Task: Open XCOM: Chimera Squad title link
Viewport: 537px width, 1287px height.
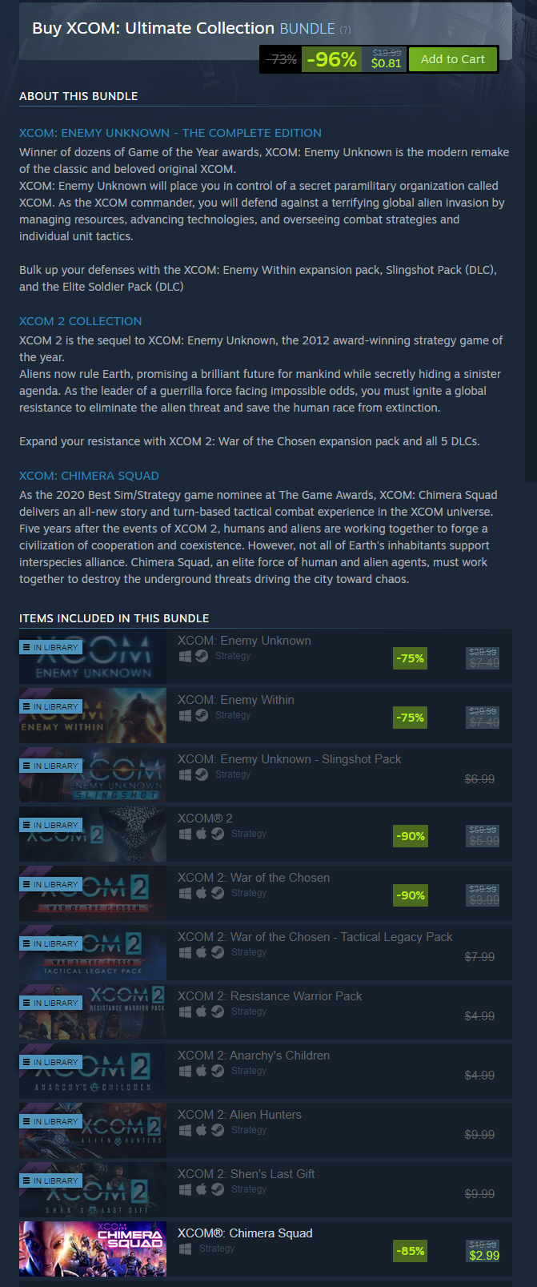Action: coord(245,1233)
